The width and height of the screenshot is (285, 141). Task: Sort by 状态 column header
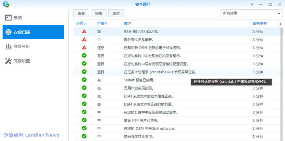[x=84, y=24]
